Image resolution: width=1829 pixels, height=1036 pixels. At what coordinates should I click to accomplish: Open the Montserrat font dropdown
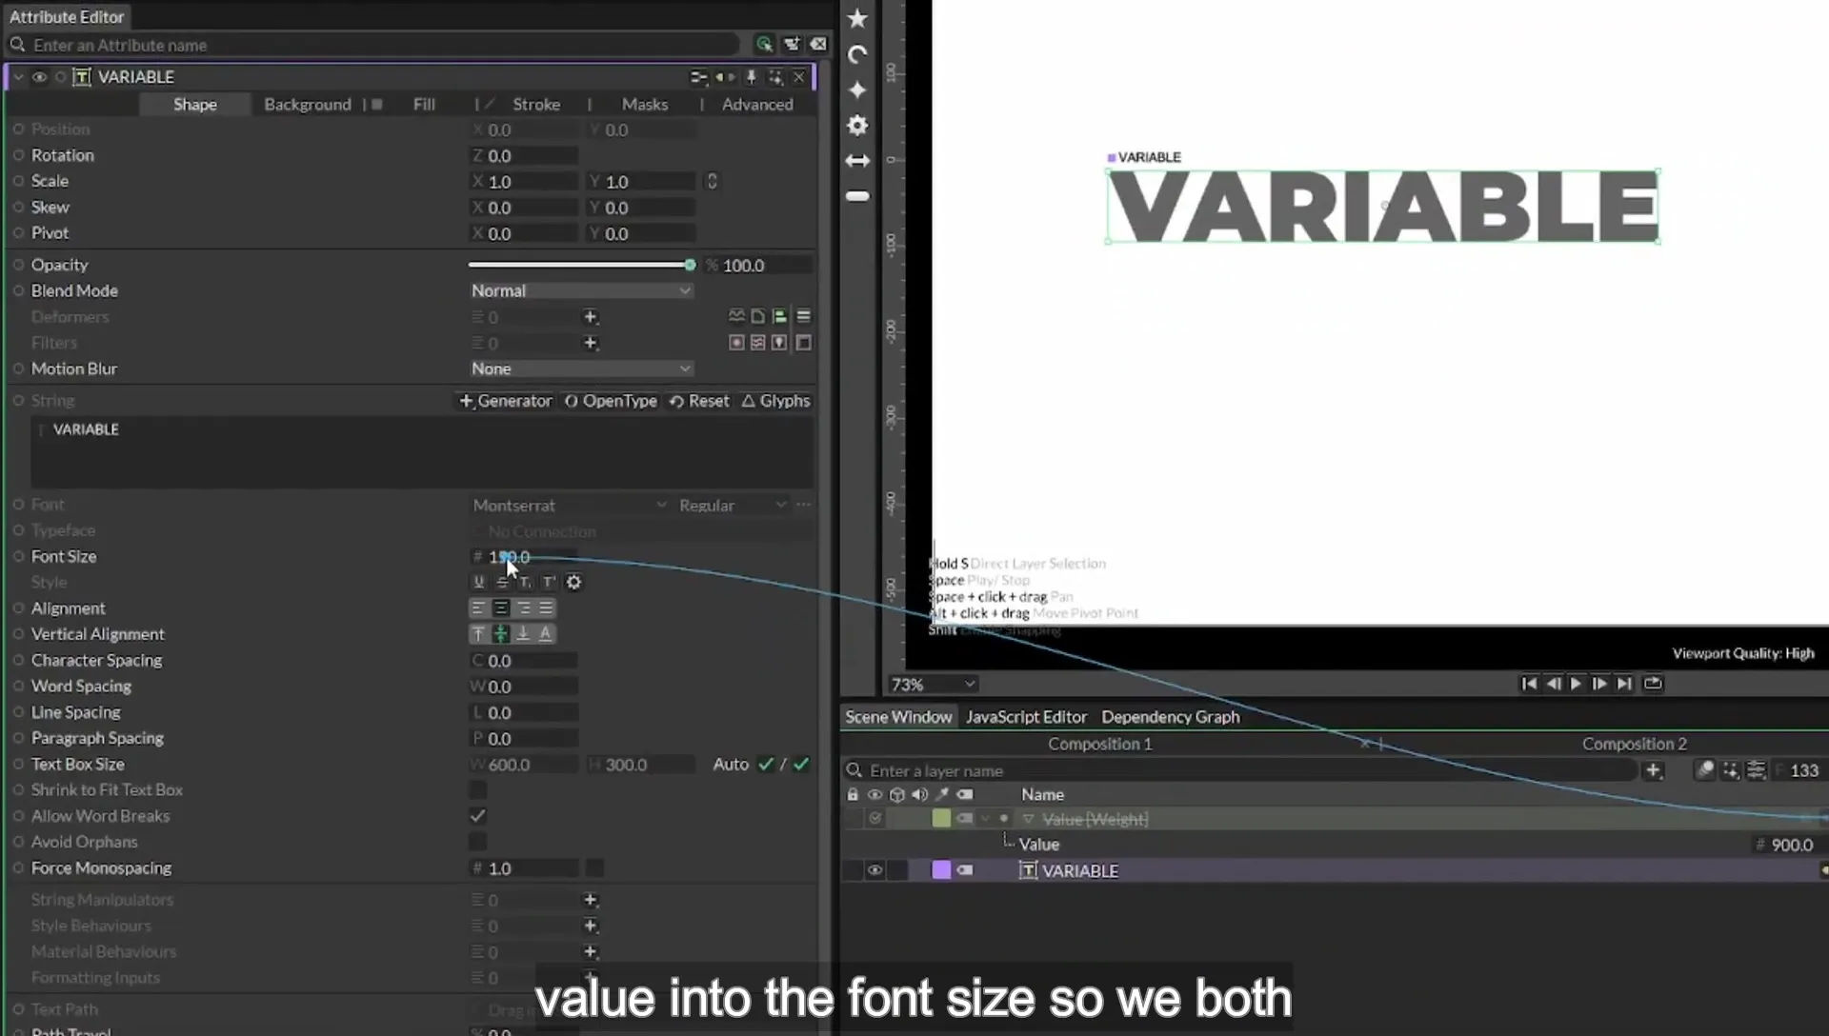point(570,505)
